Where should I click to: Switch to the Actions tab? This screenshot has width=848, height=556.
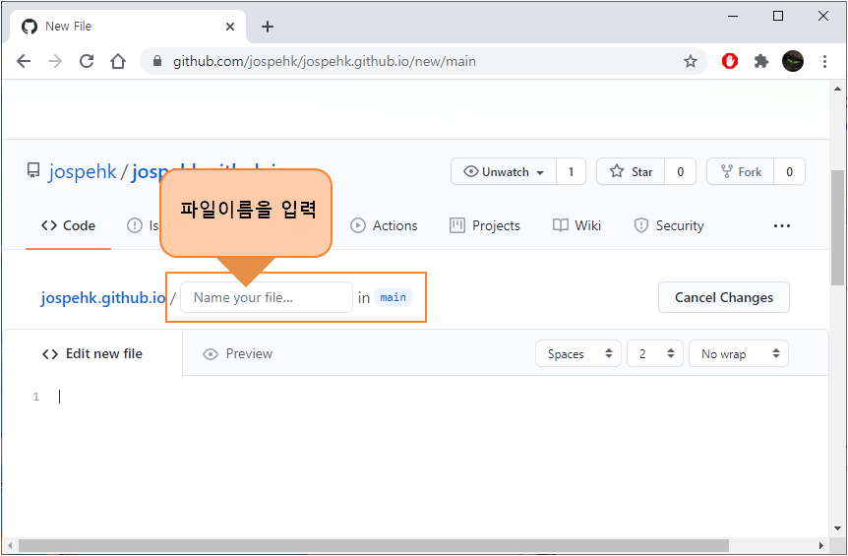(384, 225)
